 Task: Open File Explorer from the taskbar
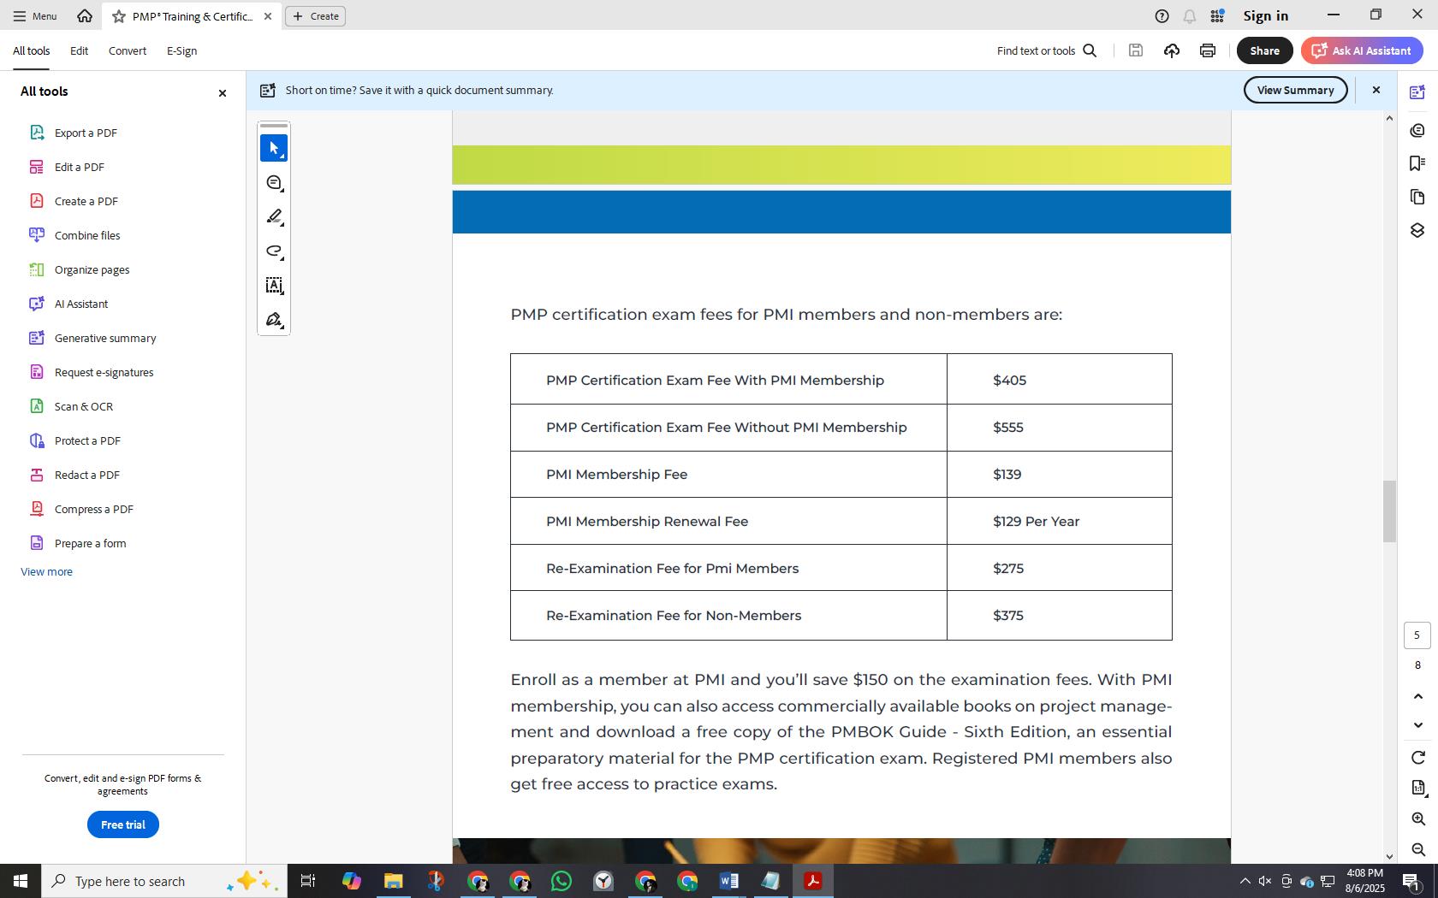click(393, 881)
